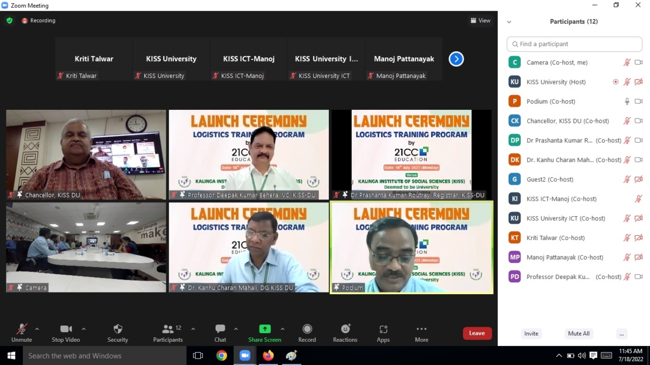Image resolution: width=650 pixels, height=365 pixels.
Task: Show next page of participant videos
Action: click(456, 58)
